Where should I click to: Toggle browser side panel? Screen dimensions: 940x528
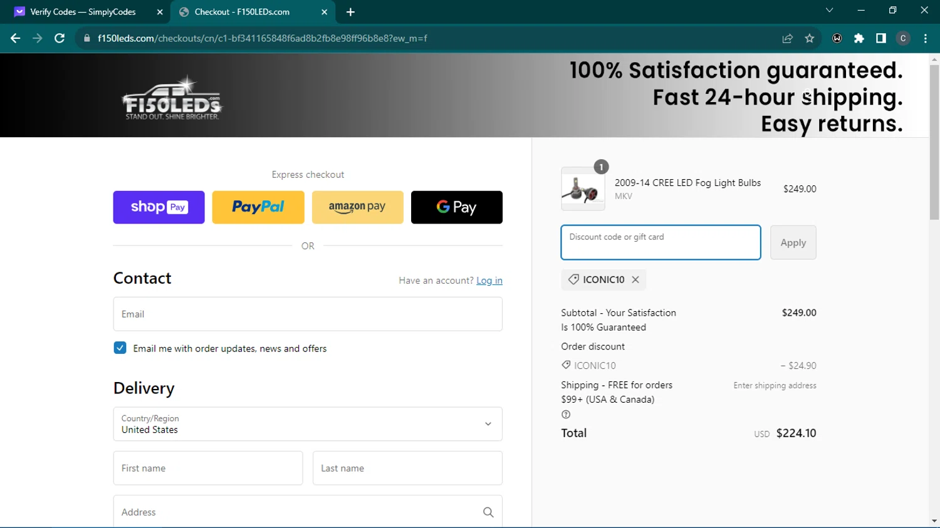click(881, 38)
